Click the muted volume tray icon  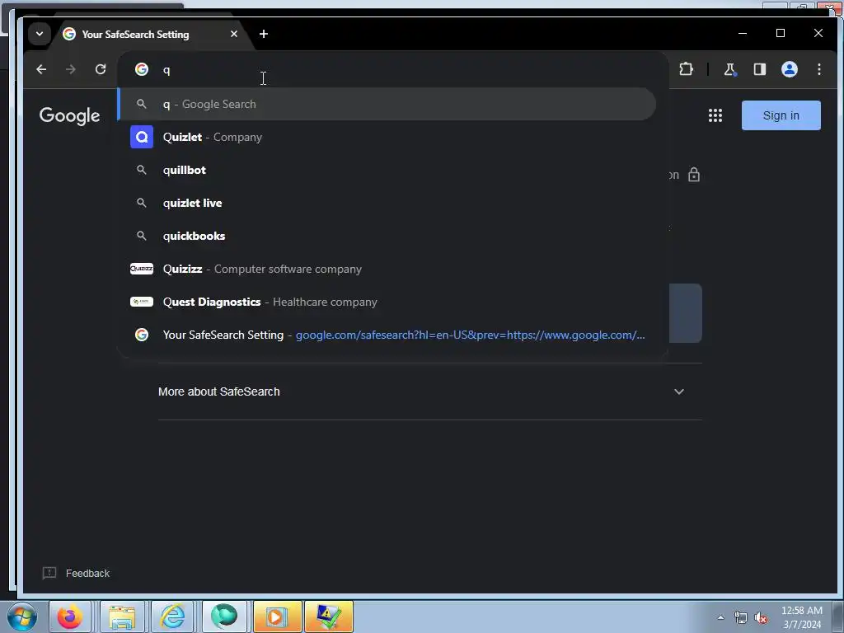pos(761,617)
